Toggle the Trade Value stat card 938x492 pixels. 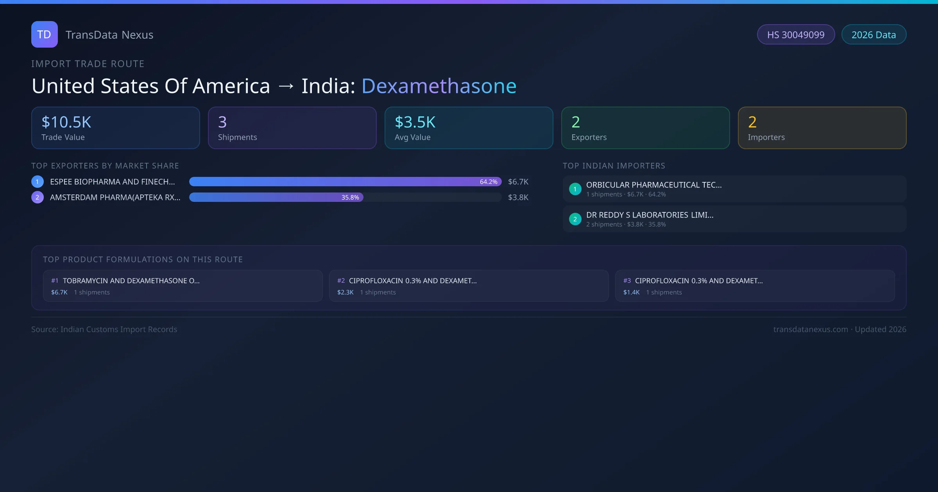coord(115,128)
